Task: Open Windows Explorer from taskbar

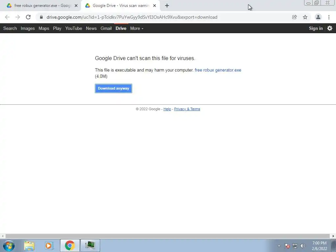Action: (29, 245)
